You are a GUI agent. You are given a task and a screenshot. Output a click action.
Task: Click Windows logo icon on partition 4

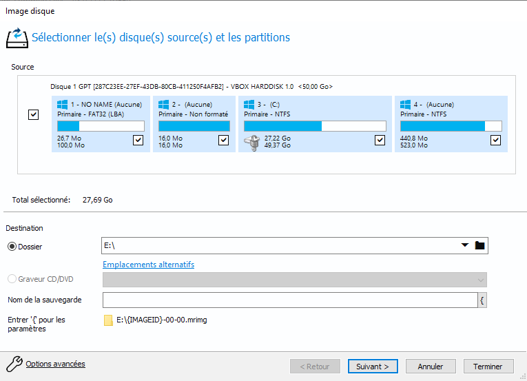406,105
